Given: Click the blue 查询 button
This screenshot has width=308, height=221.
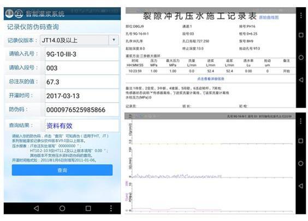Looking at the screenshot, I should pos(62,170).
